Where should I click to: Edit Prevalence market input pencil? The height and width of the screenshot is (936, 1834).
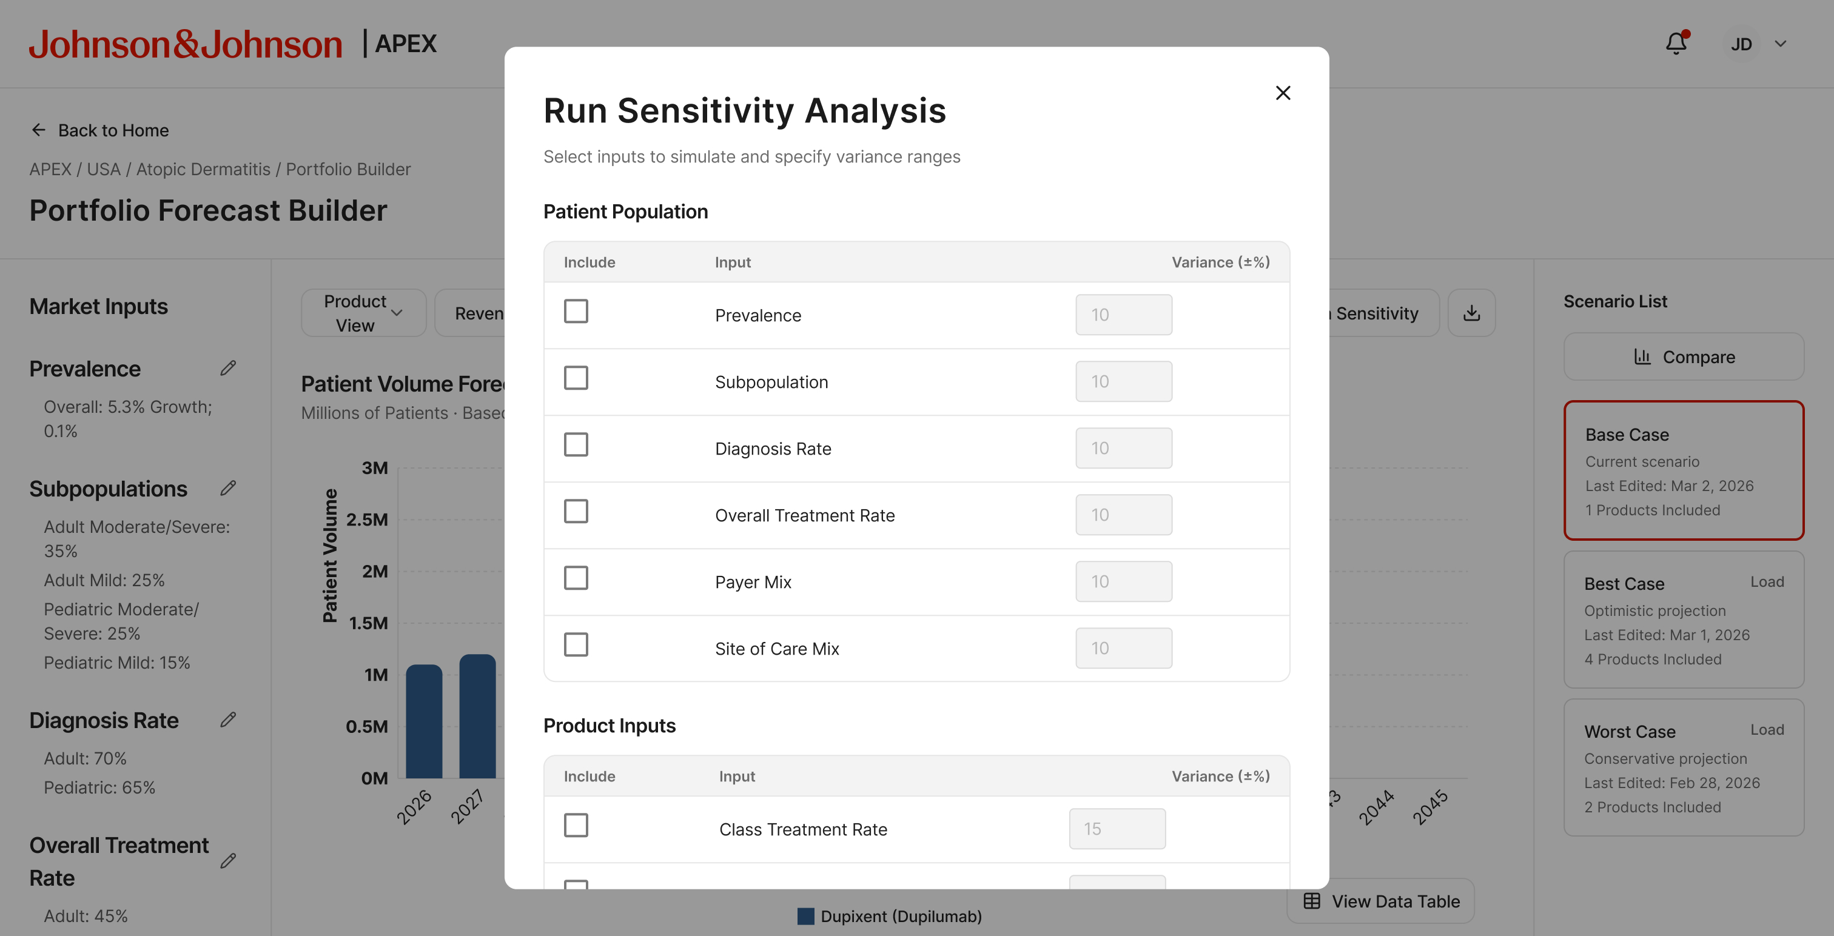coord(228,368)
